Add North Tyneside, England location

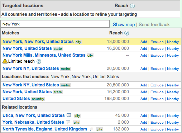pyautogui.click(x=144, y=129)
